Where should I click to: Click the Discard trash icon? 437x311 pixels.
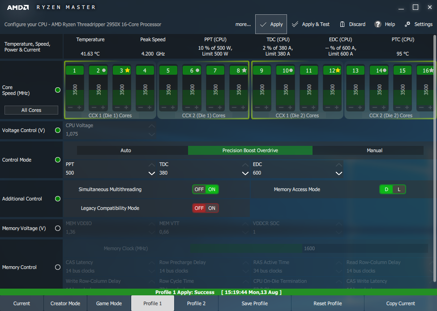(x=342, y=24)
